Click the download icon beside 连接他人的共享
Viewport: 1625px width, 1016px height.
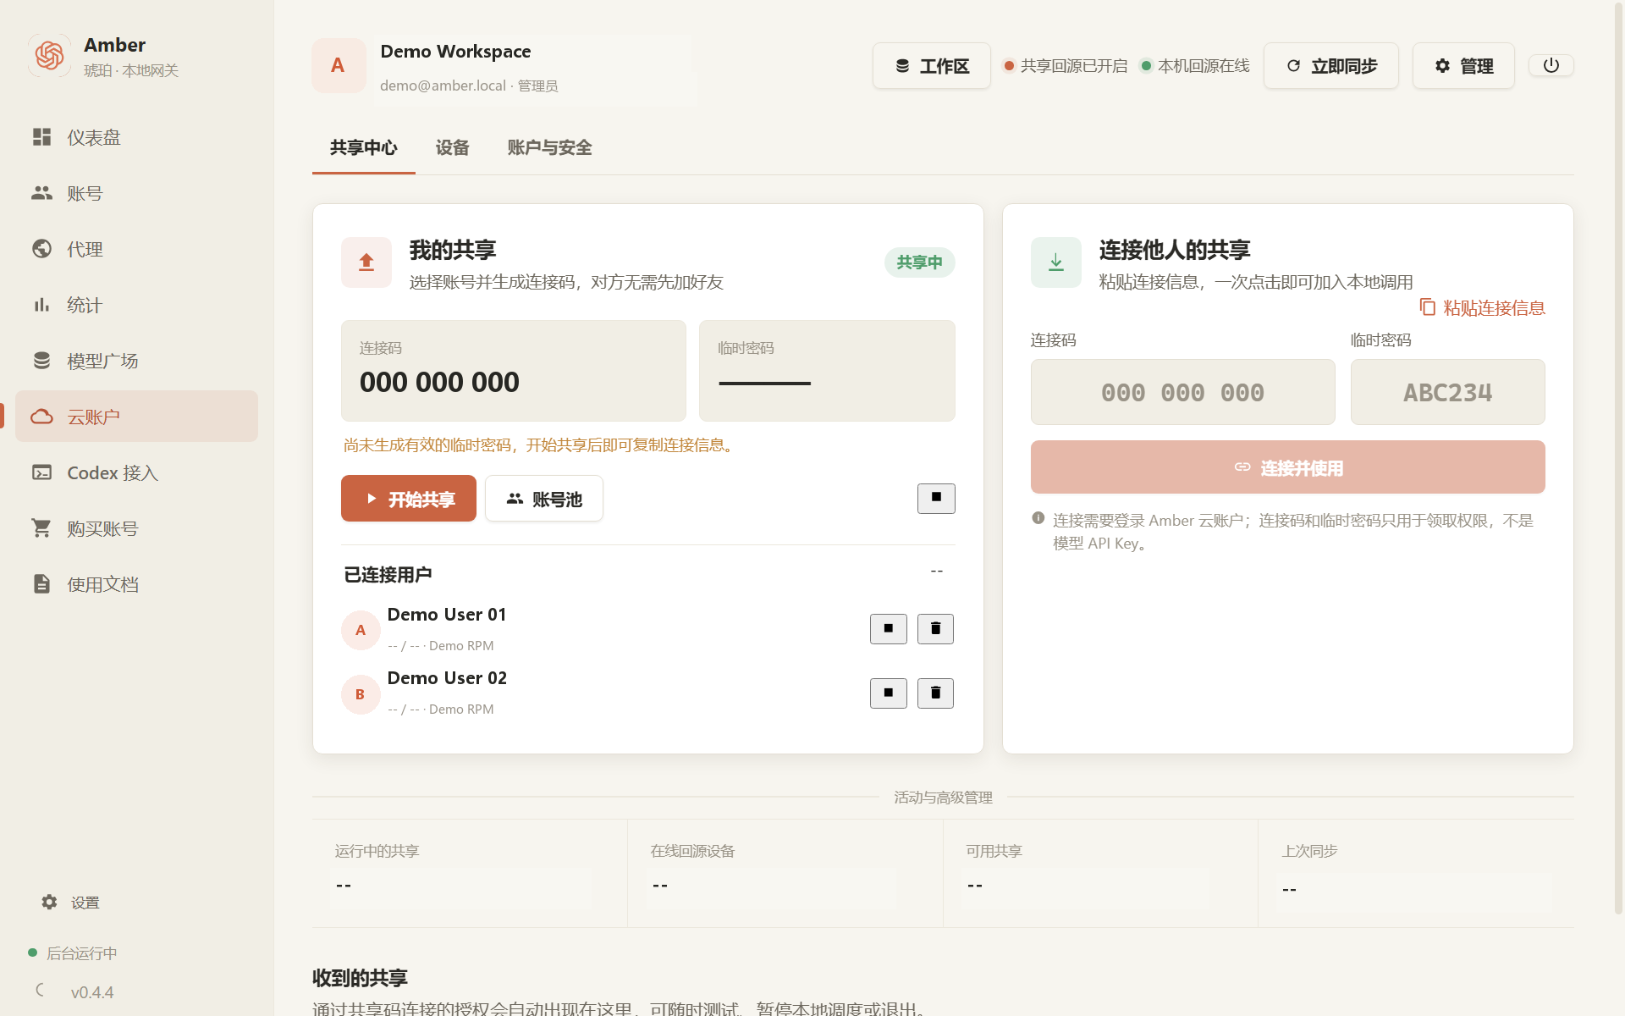pyautogui.click(x=1056, y=262)
